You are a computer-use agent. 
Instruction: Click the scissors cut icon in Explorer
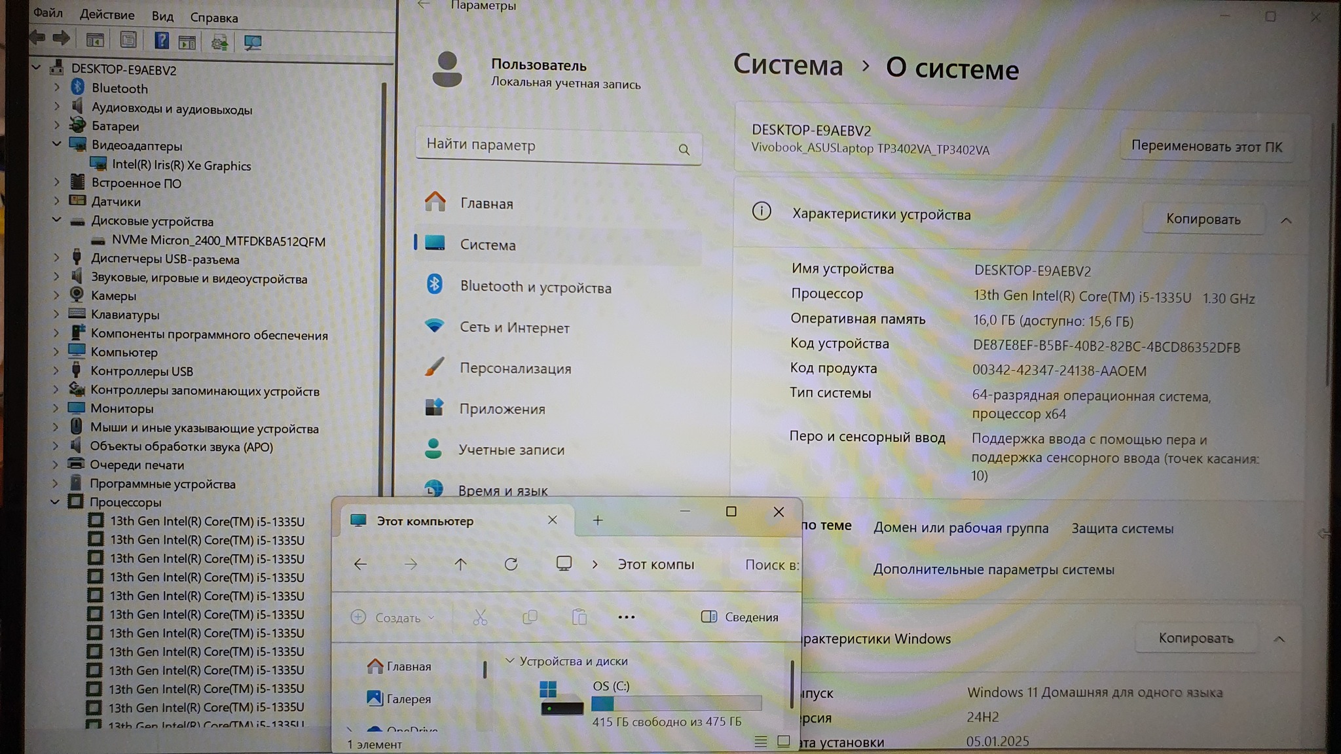click(480, 617)
